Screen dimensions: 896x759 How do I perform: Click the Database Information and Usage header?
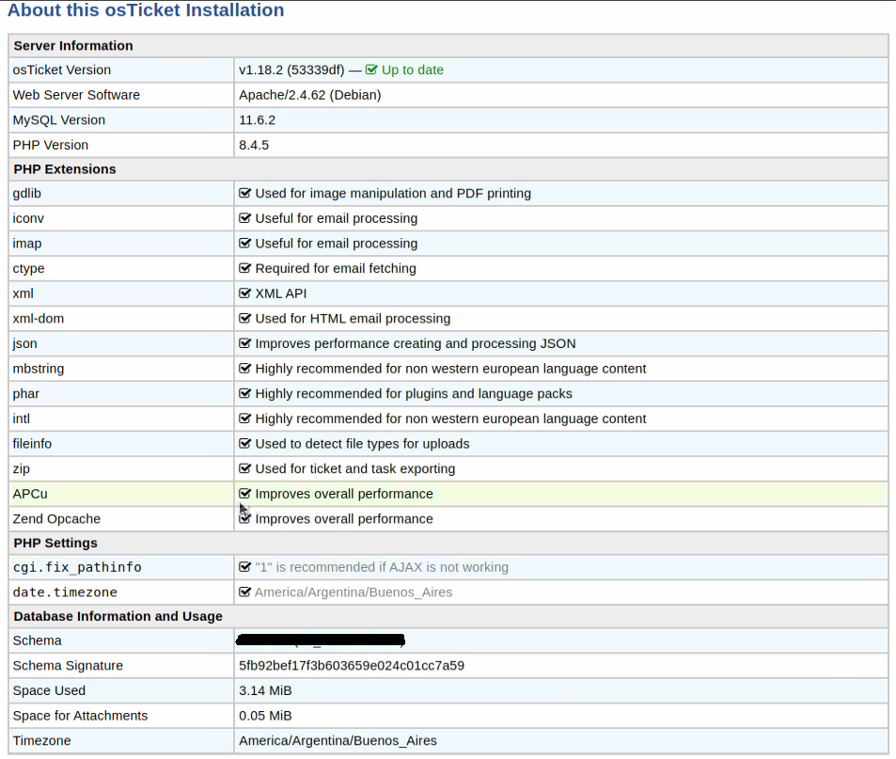point(118,616)
